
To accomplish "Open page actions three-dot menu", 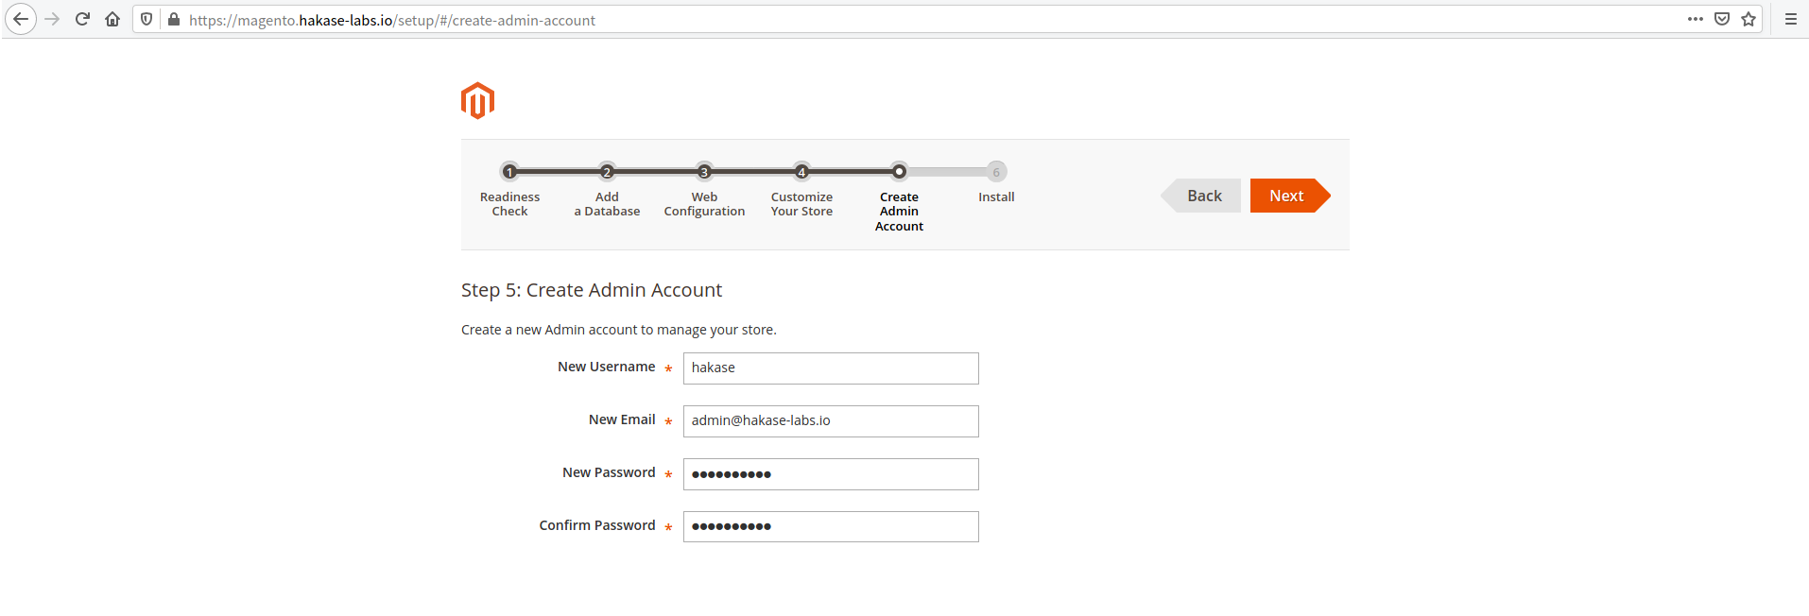I will (x=1696, y=19).
